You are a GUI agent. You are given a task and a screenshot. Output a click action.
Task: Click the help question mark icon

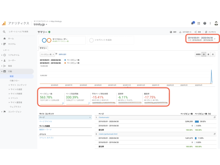tap(205, 23)
